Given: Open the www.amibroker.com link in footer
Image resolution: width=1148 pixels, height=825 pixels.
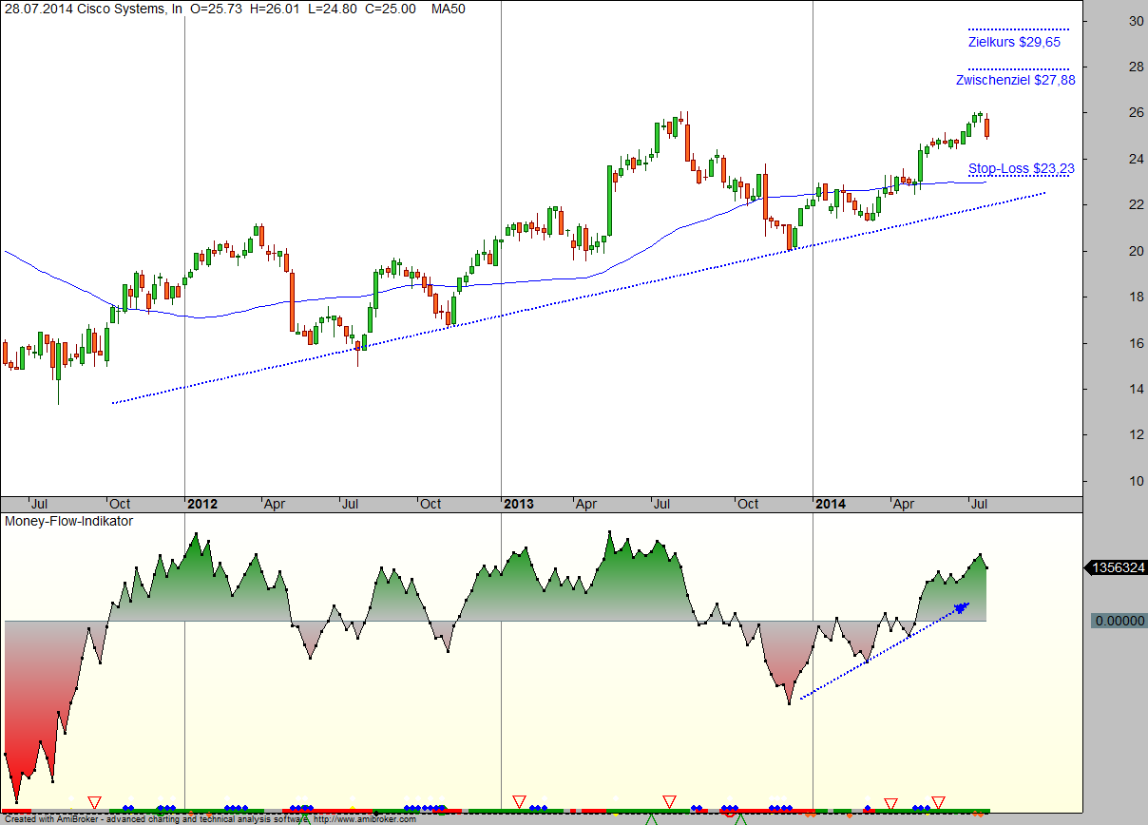Looking at the screenshot, I should tap(364, 819).
